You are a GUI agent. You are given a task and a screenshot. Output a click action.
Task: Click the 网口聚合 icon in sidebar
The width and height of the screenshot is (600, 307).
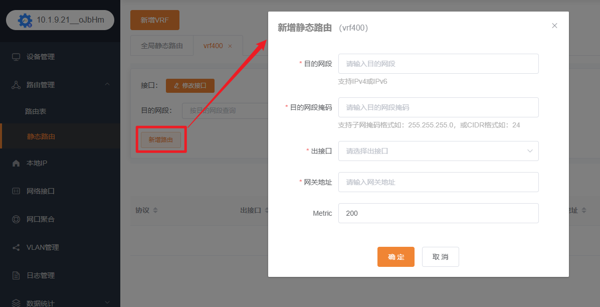(16, 219)
